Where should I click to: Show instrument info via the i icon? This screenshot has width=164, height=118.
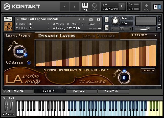[98, 19]
